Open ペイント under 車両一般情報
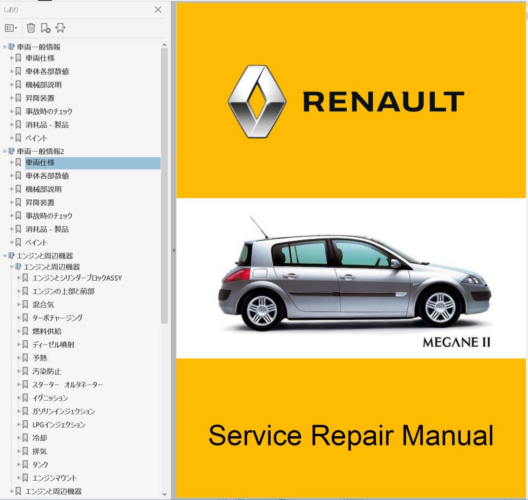The width and height of the screenshot is (528, 500). click(37, 138)
